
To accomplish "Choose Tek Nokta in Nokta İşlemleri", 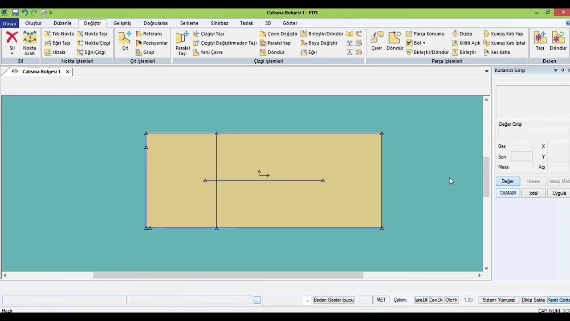I will tap(59, 34).
